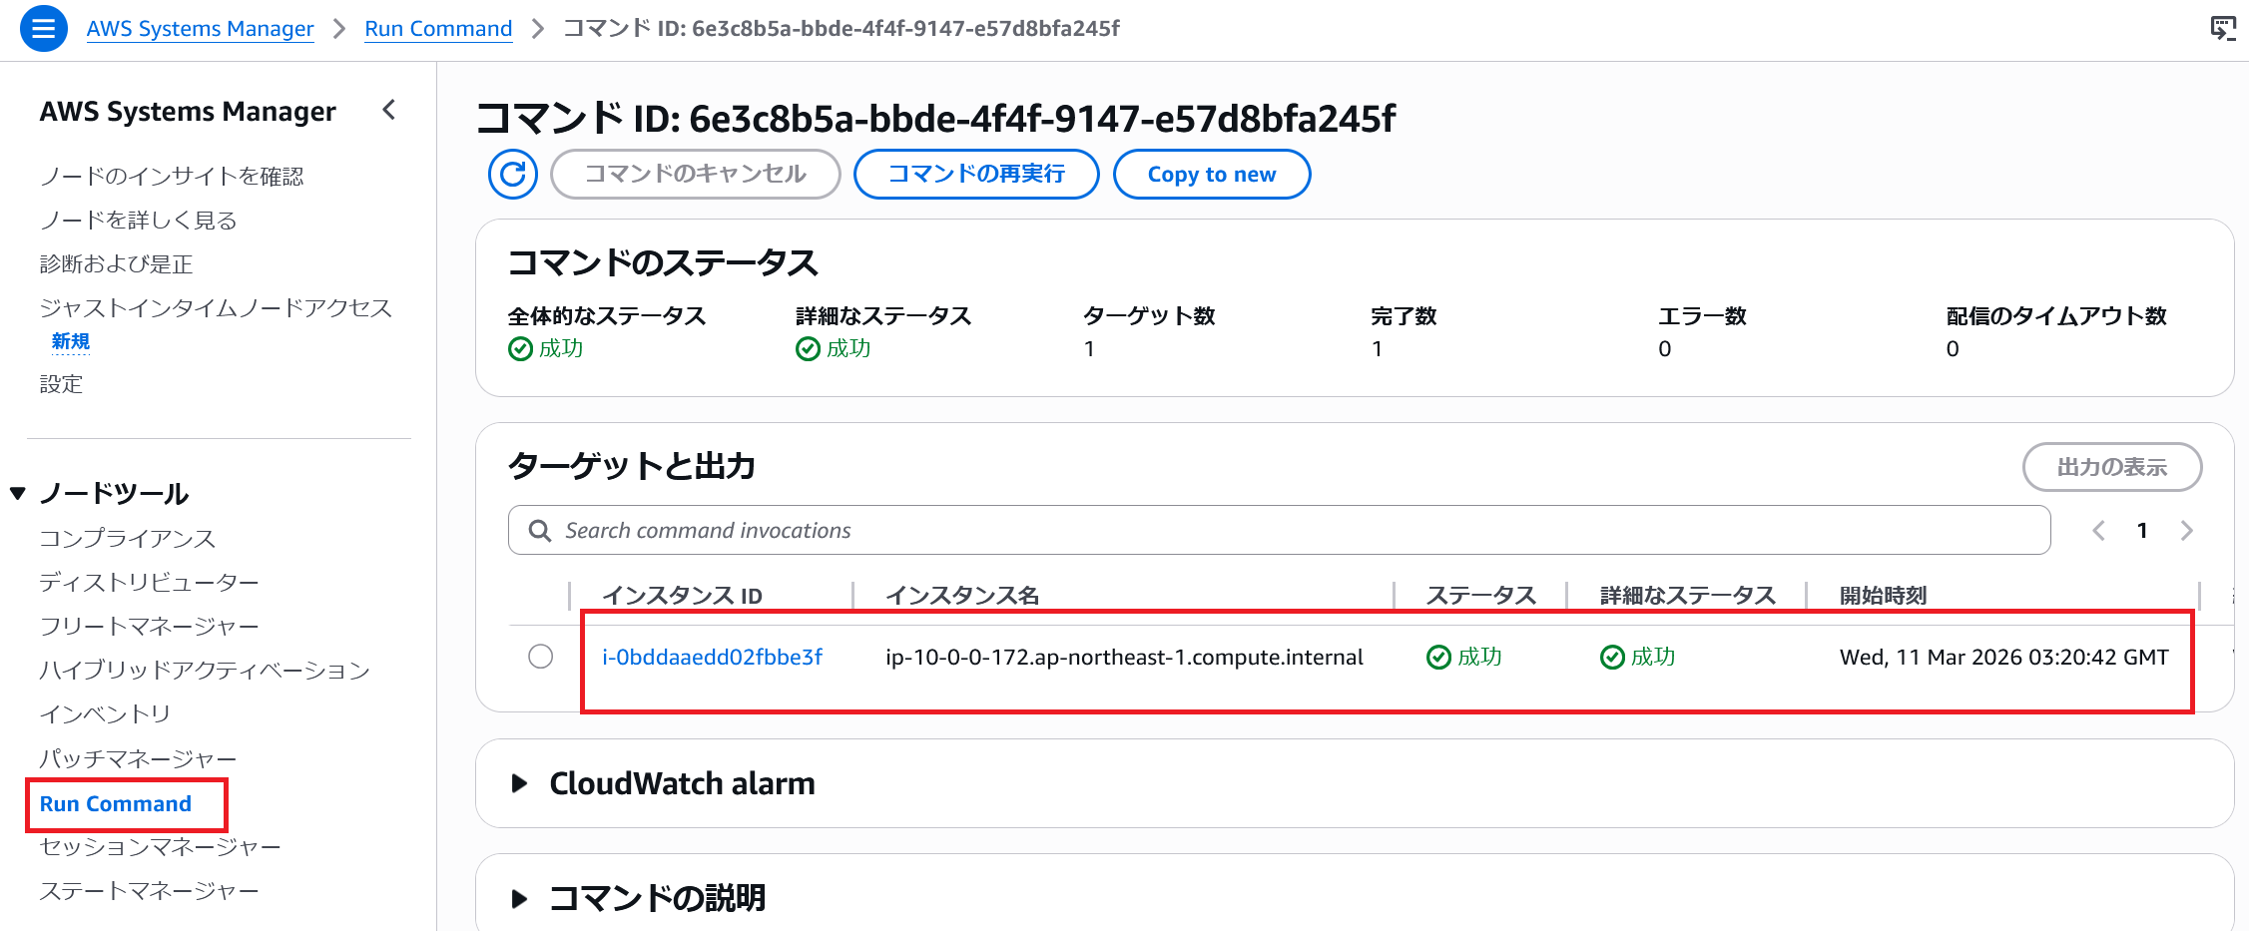Click the Copy to new button
Screen dimensions: 2249x931
(x=1211, y=175)
